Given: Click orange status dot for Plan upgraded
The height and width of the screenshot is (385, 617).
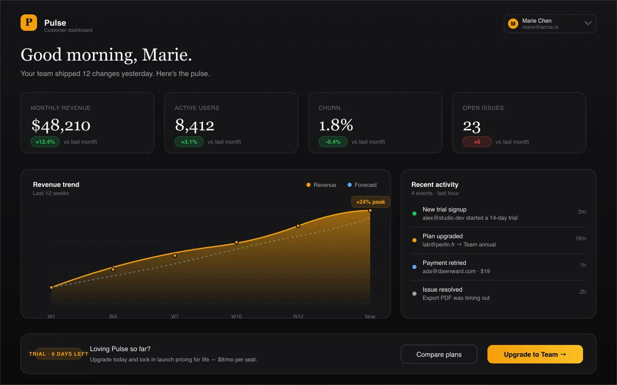Looking at the screenshot, I should click(x=414, y=240).
